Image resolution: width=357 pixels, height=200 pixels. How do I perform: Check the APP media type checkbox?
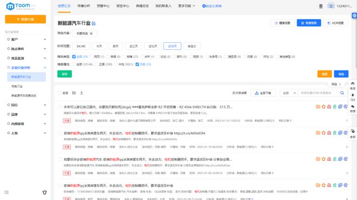(x=142, y=56)
